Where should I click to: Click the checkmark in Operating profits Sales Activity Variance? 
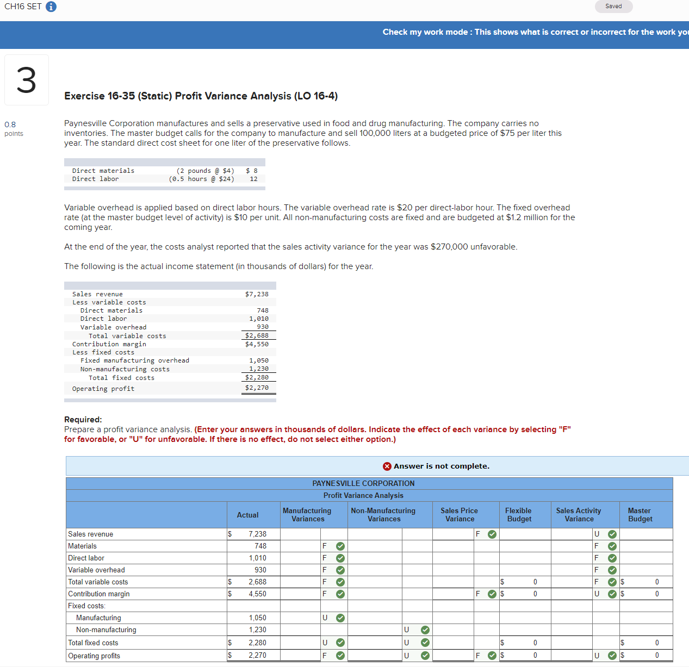(612, 656)
